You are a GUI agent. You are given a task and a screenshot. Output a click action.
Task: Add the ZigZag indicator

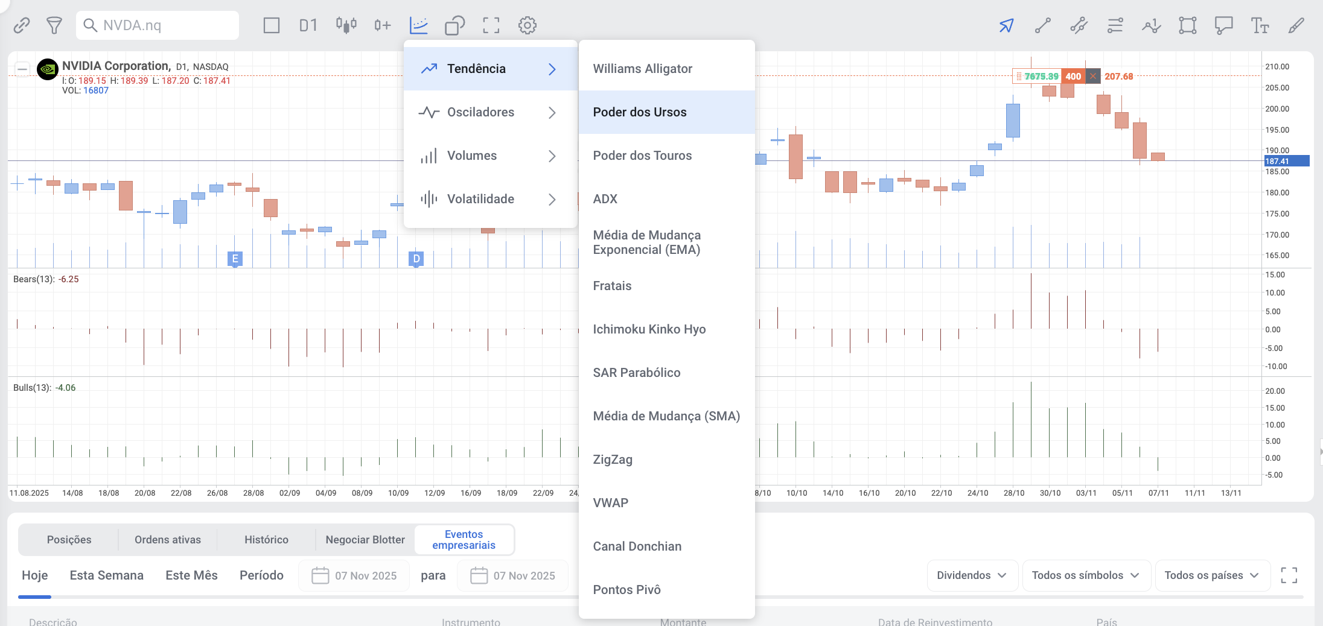(667, 460)
